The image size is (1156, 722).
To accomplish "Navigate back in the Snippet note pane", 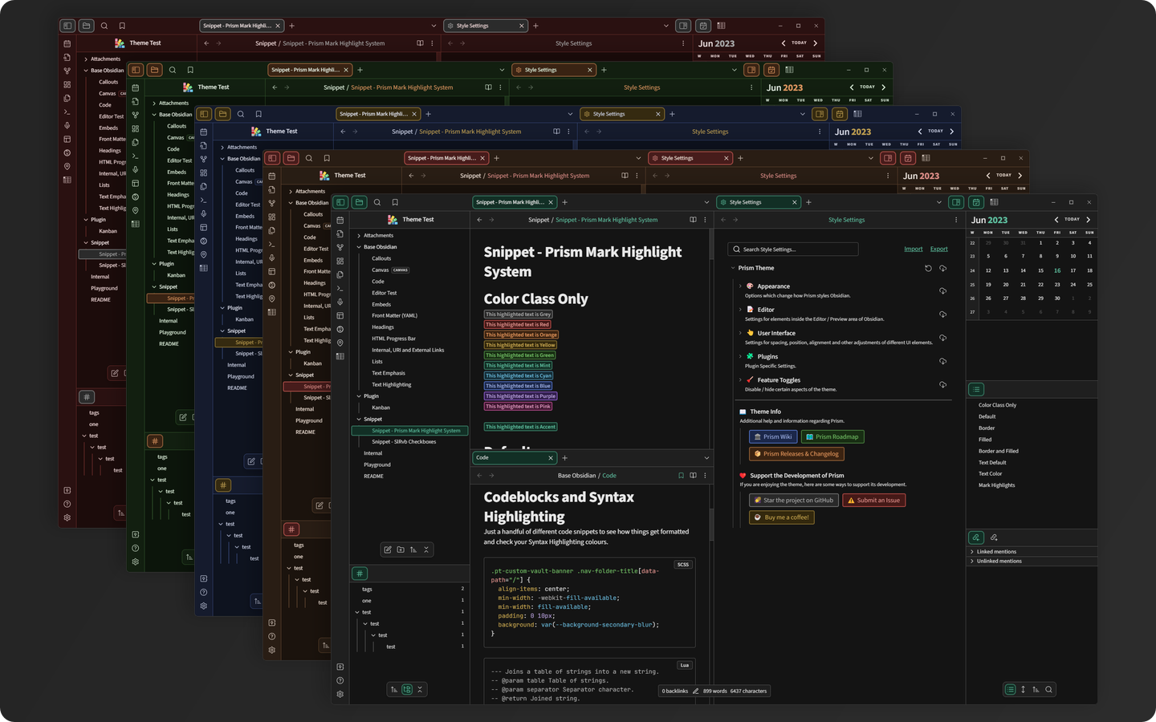I will coord(480,220).
